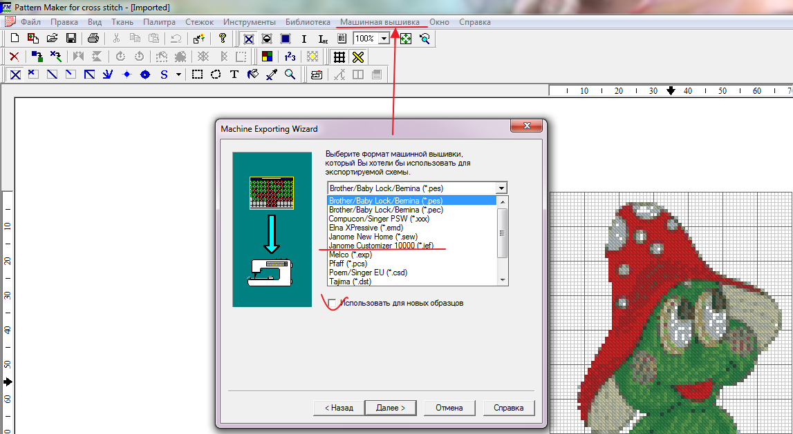Image resolution: width=793 pixels, height=434 pixels.
Task: Select 'Compucon/Singer PSW (*.xxx)' entry
Action: point(412,219)
